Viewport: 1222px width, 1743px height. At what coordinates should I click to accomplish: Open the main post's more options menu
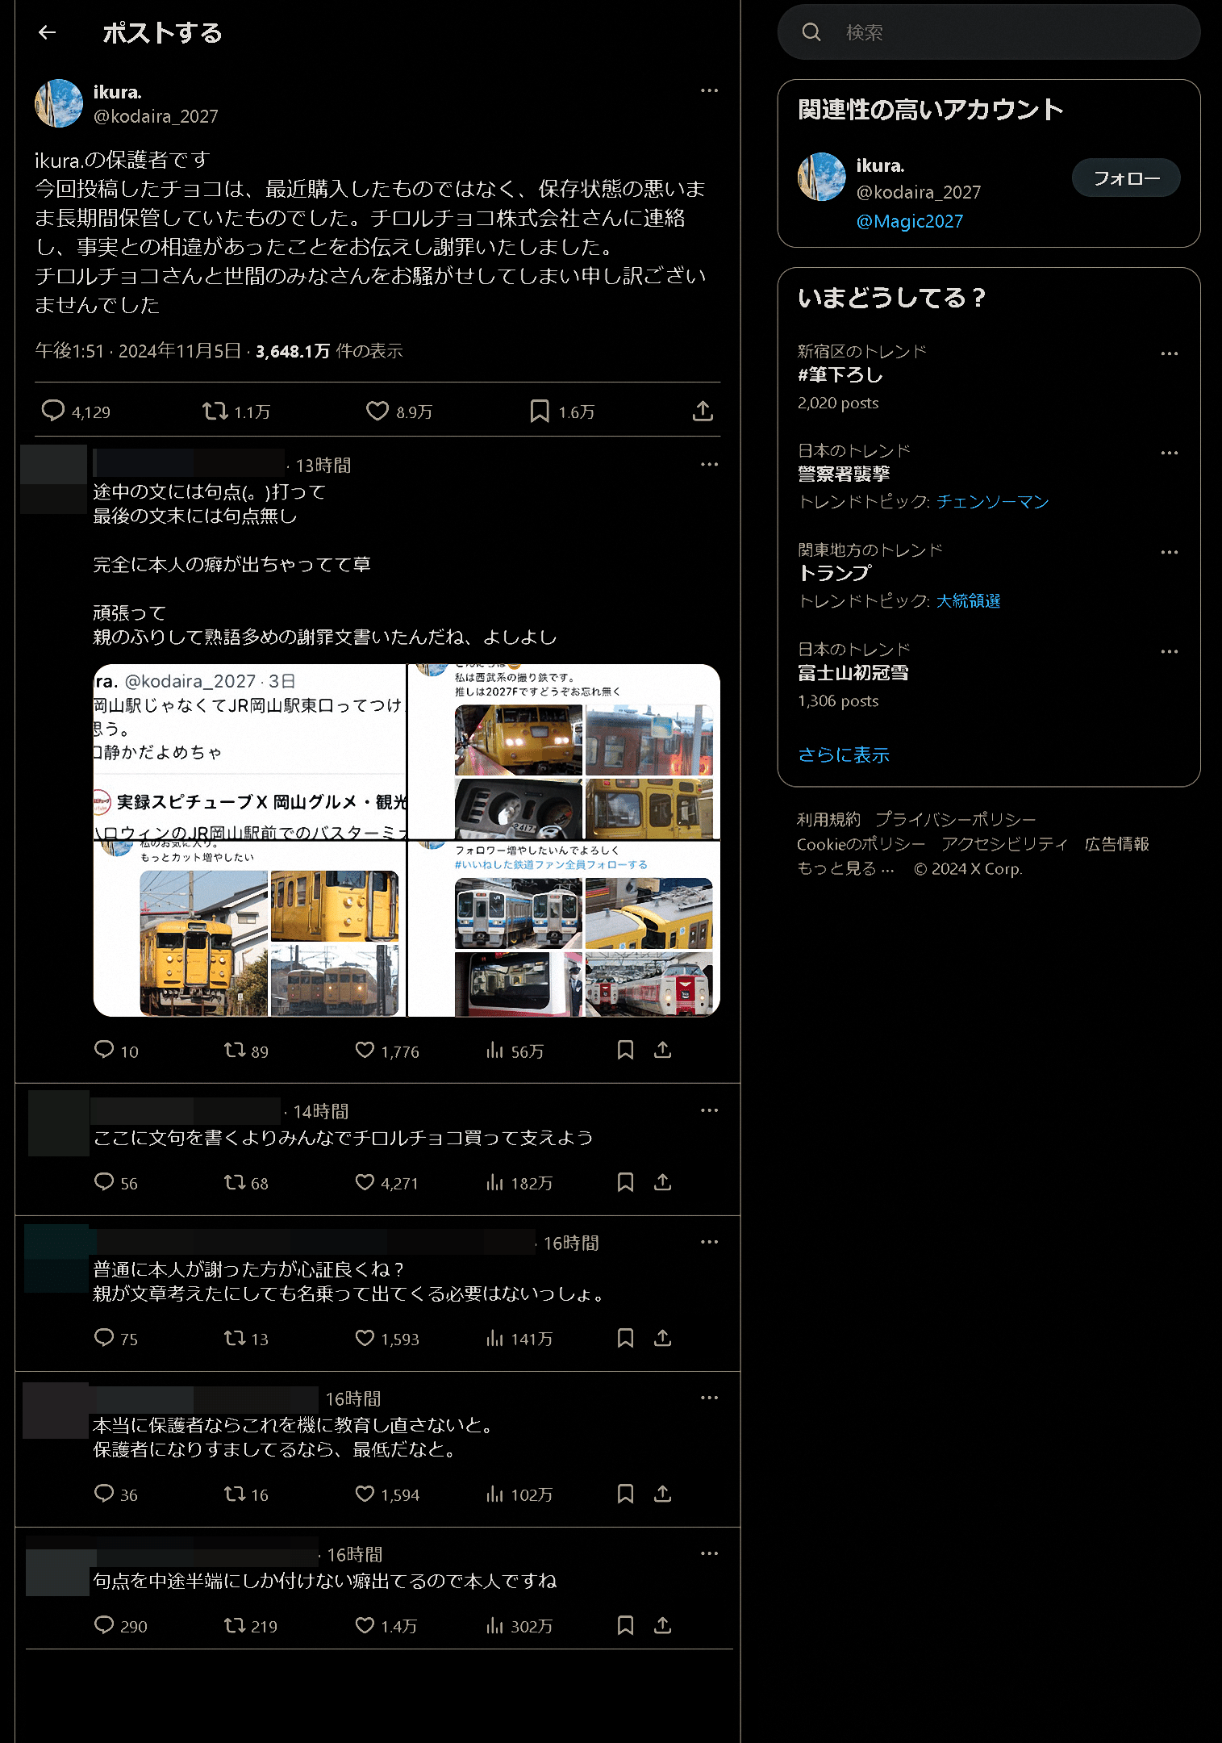tap(709, 90)
